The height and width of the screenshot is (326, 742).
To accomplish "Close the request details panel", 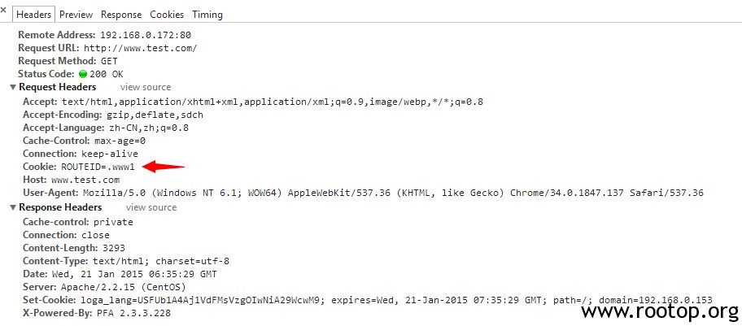I will 3,10.
